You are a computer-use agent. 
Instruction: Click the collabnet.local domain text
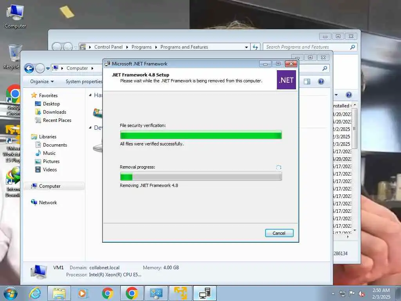tap(104, 267)
